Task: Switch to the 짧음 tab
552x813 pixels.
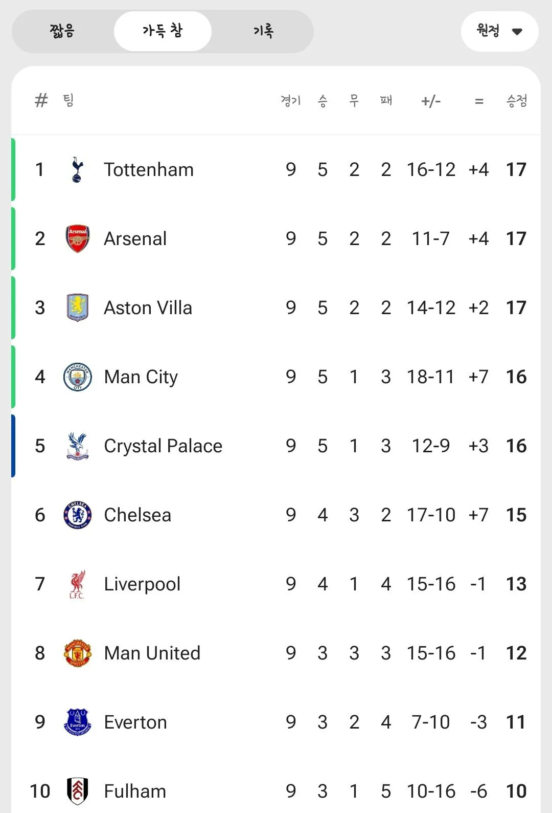Action: [62, 31]
